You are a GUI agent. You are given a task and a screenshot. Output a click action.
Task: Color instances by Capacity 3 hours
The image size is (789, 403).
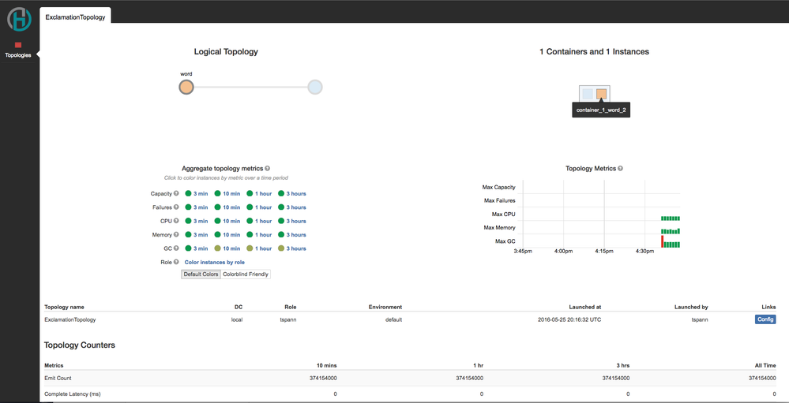click(292, 193)
